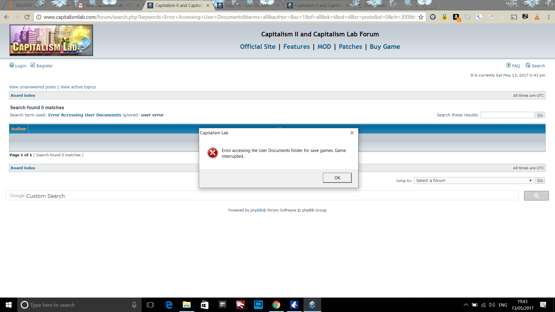
Task: Click the browser address bar URL
Action: pyautogui.click(x=230, y=17)
